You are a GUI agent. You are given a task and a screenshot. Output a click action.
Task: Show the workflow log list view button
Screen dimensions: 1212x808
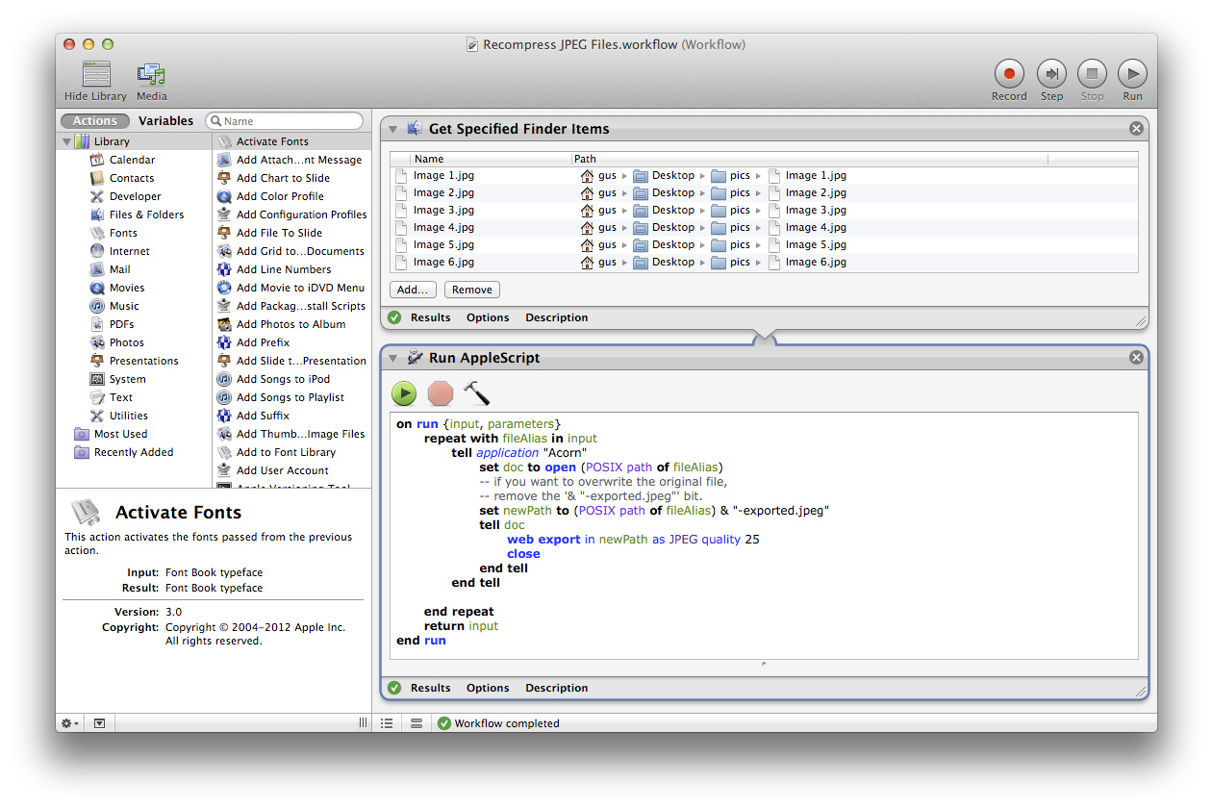pyautogui.click(x=387, y=723)
